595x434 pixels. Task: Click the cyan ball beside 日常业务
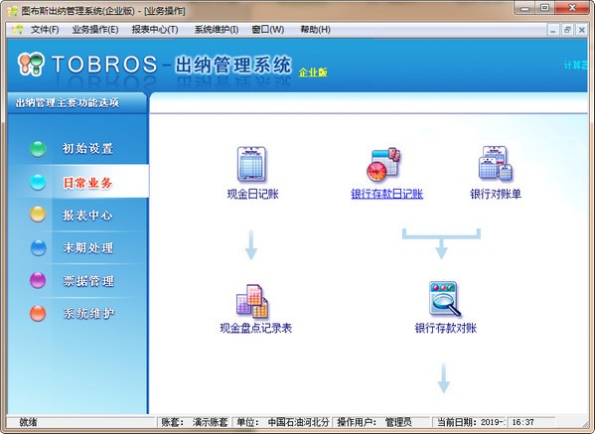pyautogui.click(x=38, y=182)
